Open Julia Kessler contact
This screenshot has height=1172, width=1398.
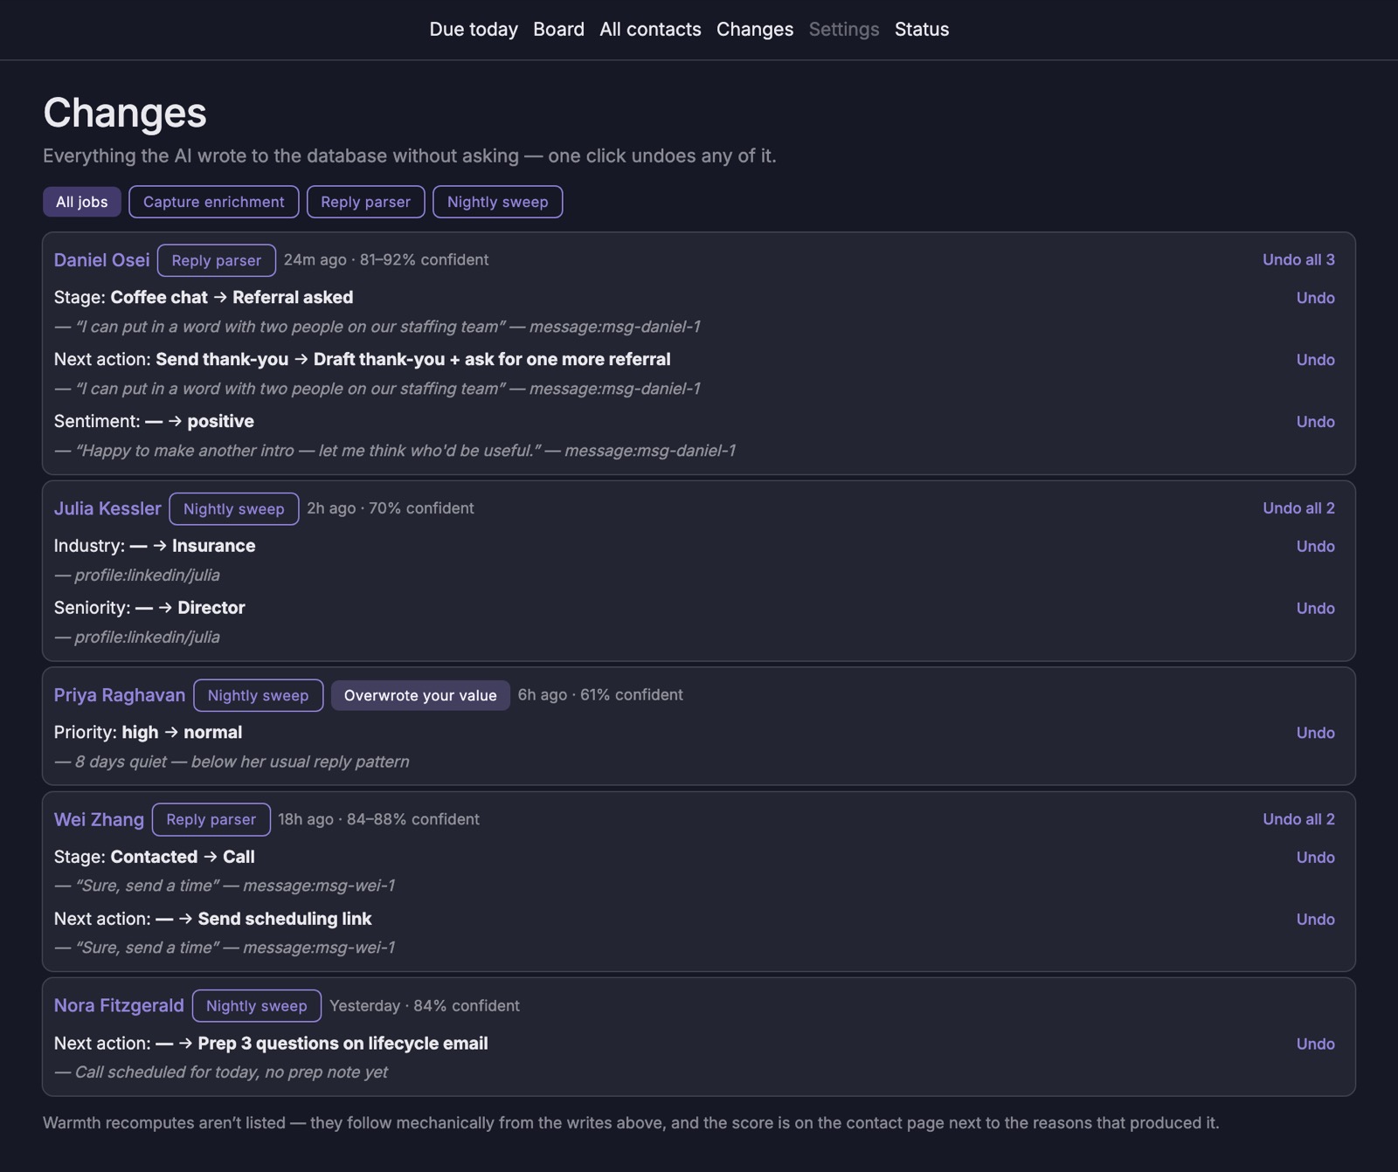[x=107, y=508]
